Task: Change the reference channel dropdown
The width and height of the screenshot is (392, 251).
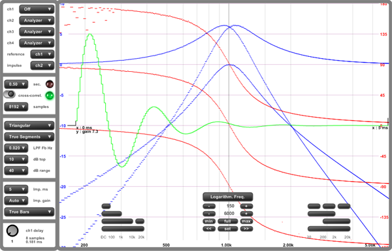Action: [42, 54]
